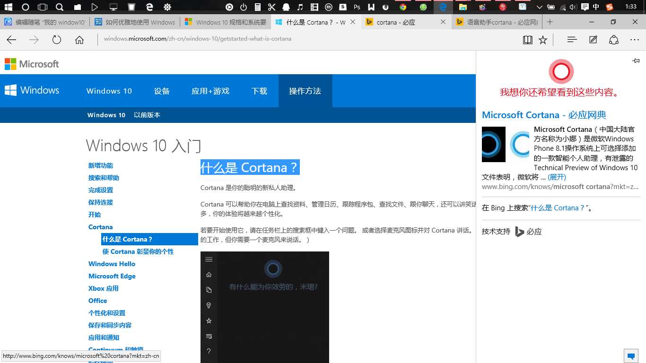The image size is (646, 363).
Task: Open the 'Microsoft Edge' sidebar link
Action: [112, 276]
